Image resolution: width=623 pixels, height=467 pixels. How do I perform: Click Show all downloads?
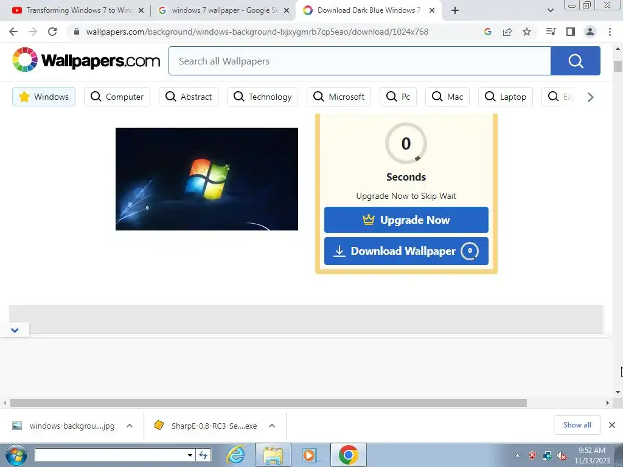tap(577, 425)
